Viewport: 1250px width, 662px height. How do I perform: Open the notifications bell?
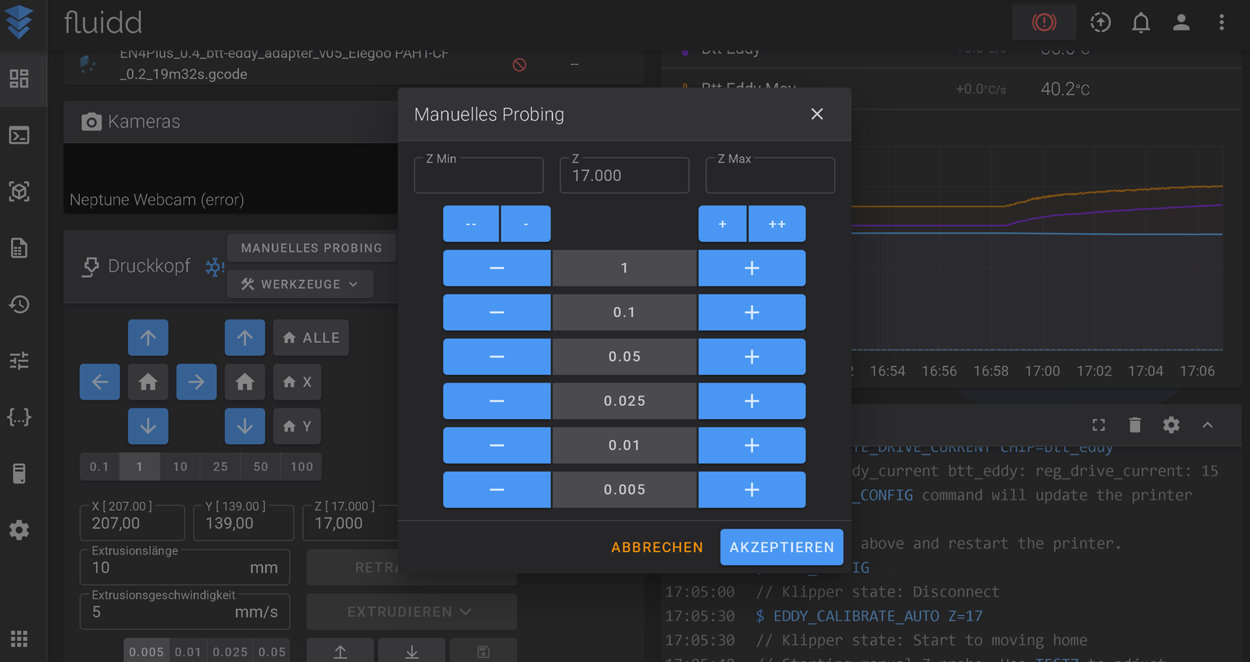pos(1141,23)
